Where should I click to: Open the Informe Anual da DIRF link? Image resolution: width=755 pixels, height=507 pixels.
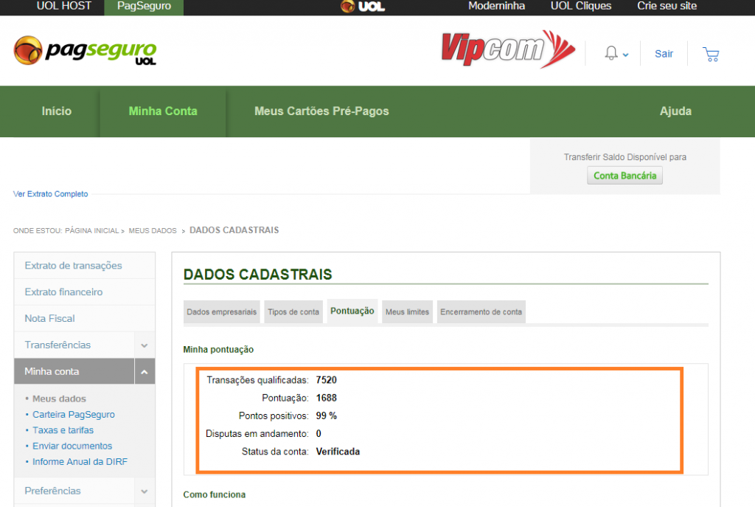(x=80, y=462)
